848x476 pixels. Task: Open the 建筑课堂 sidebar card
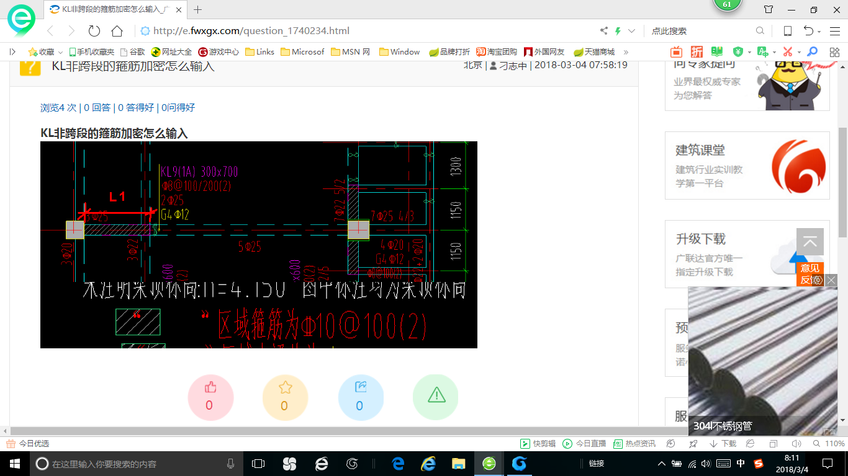tap(747, 165)
